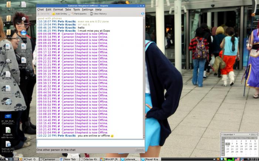Open View History for this chat
This screenshot has height=161, width=259.
click(x=98, y=14)
